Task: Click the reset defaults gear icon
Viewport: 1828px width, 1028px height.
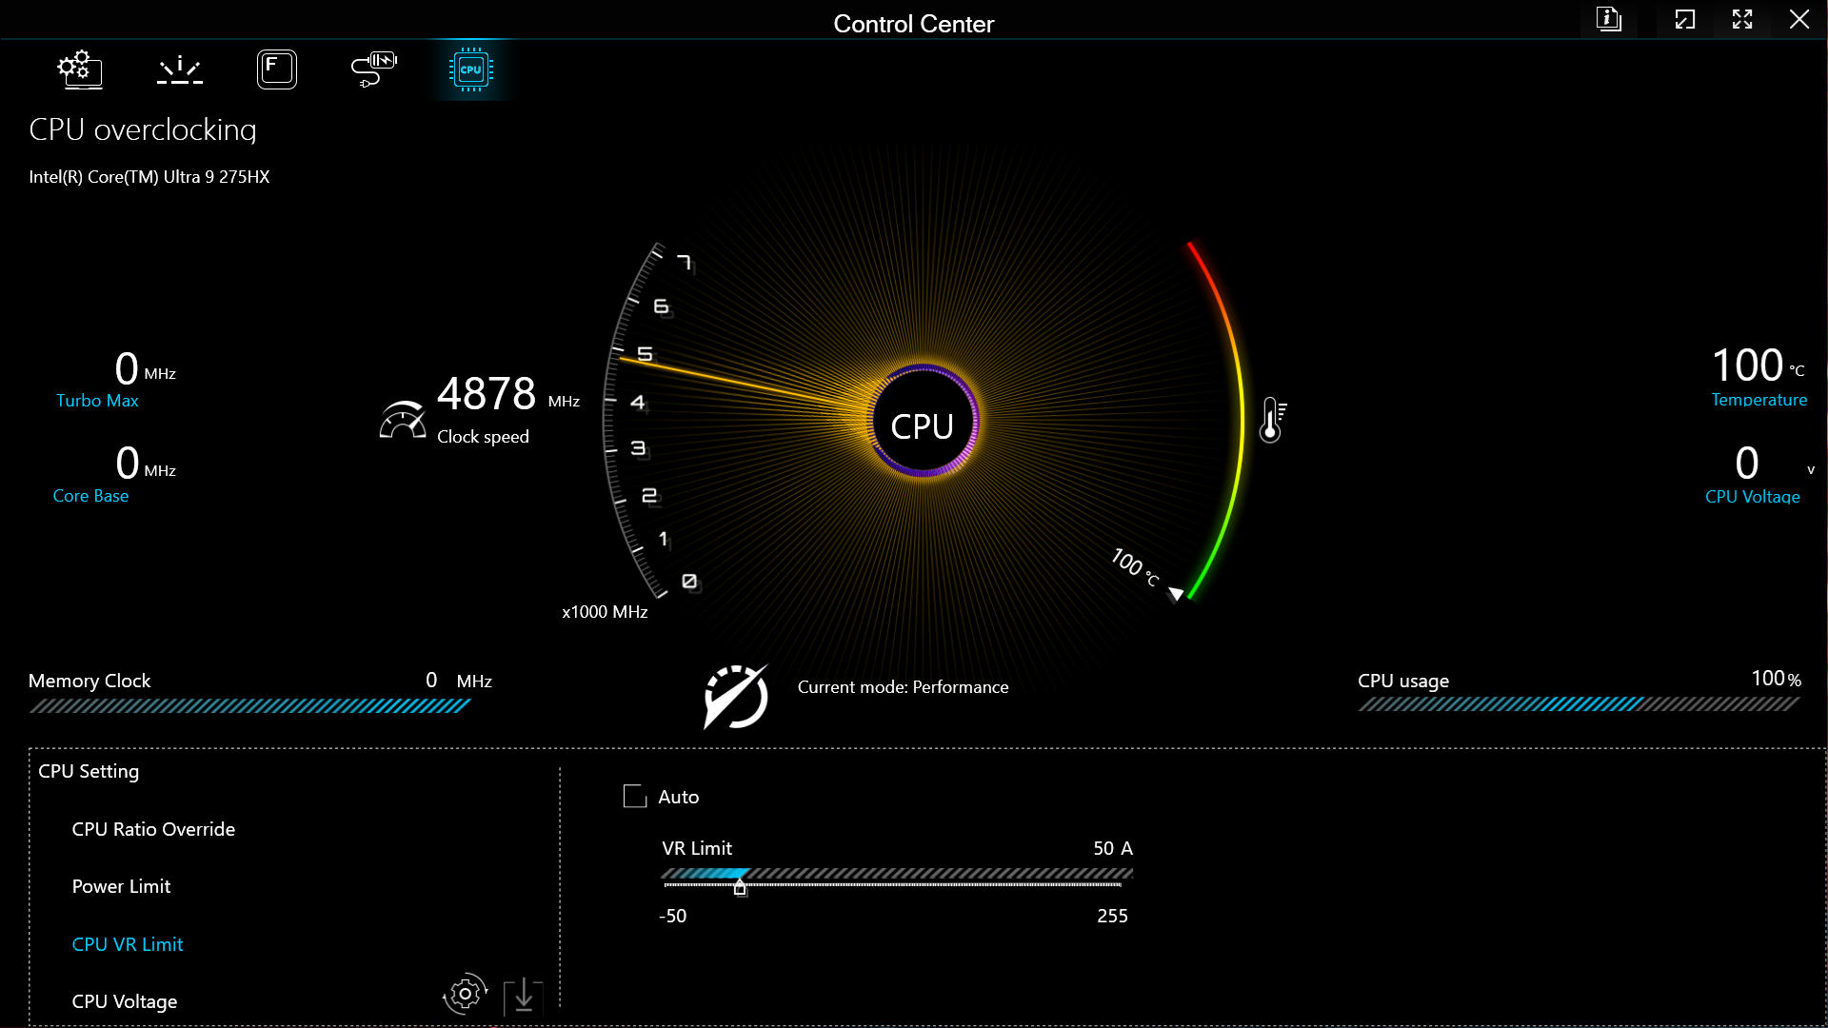Action: (x=465, y=995)
